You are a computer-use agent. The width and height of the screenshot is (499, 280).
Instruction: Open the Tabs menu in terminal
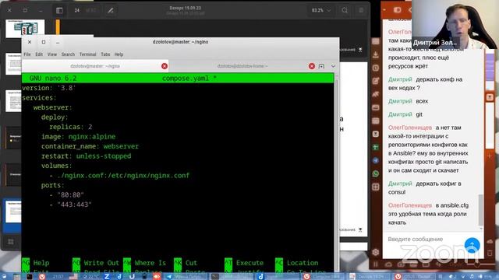point(105,54)
